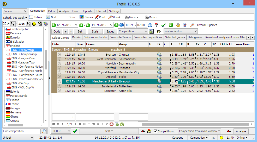The image size is (257, 142).
Task: Click the Saved button
Action: click(x=110, y=31)
